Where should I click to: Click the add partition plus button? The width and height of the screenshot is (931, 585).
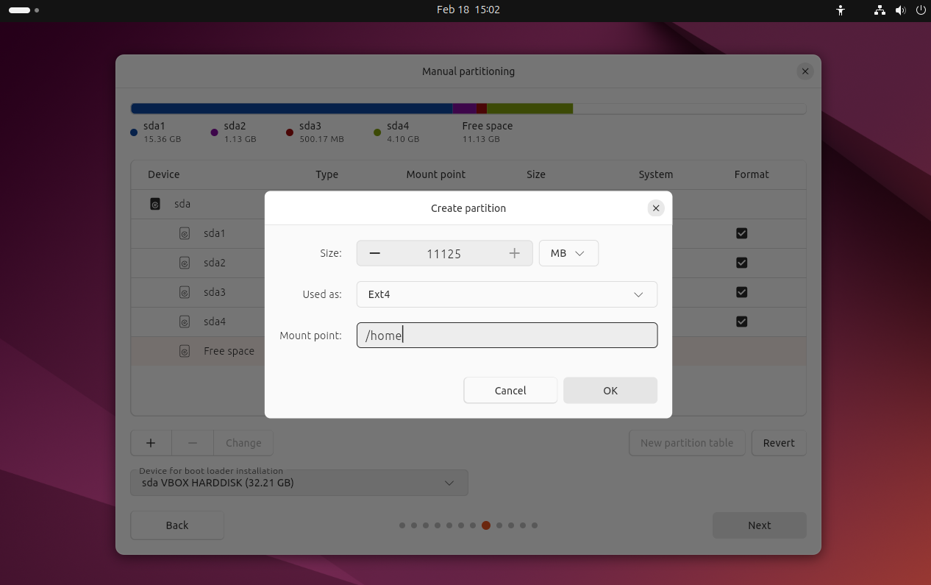click(x=151, y=443)
